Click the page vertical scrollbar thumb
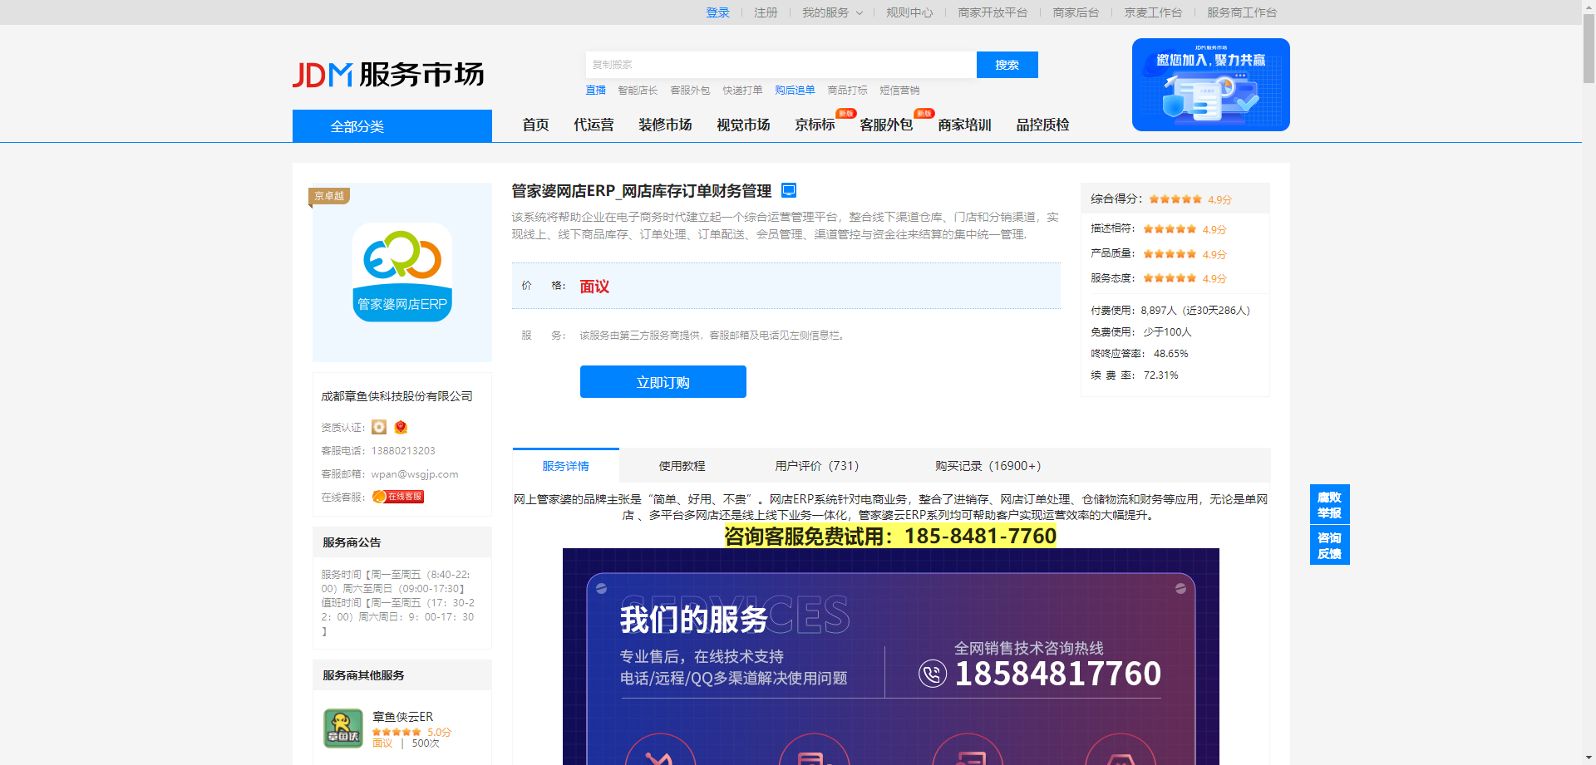 tap(1589, 48)
